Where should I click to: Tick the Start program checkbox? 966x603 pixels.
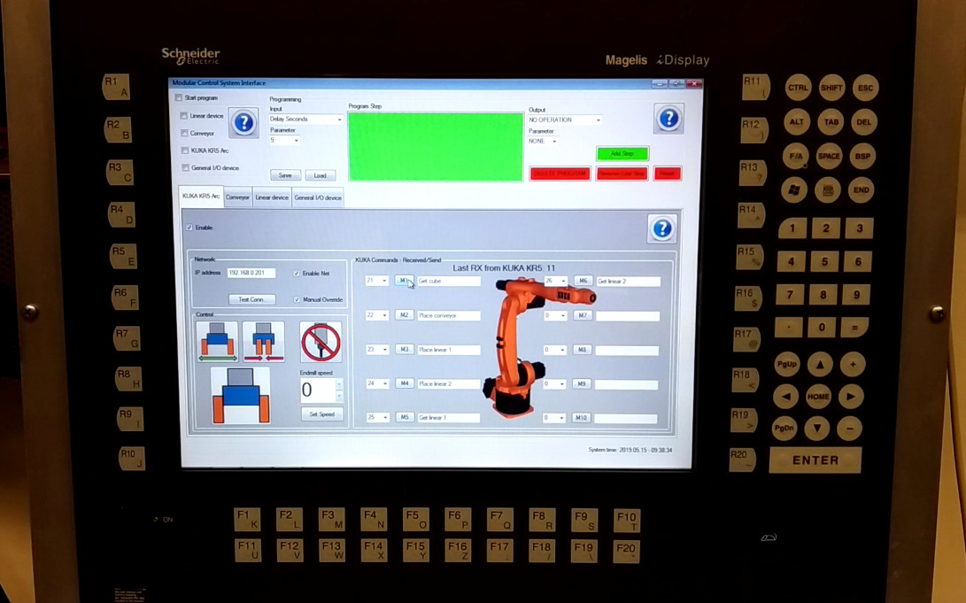[179, 97]
